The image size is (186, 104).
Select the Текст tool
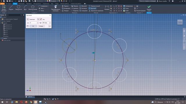[41, 8]
